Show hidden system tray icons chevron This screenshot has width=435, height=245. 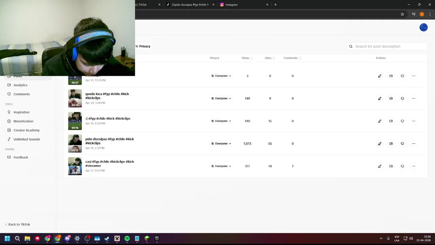(381, 239)
